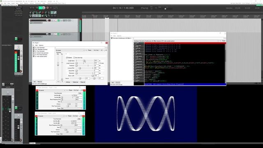The height and width of the screenshot is (148, 263).
Task: Click the New project toolbar icon
Action: click(x=30, y=13)
